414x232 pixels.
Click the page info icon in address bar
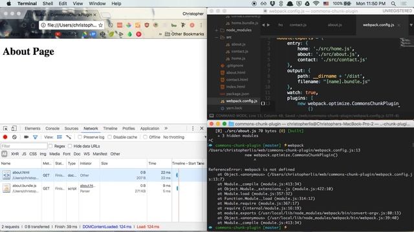click(43, 25)
